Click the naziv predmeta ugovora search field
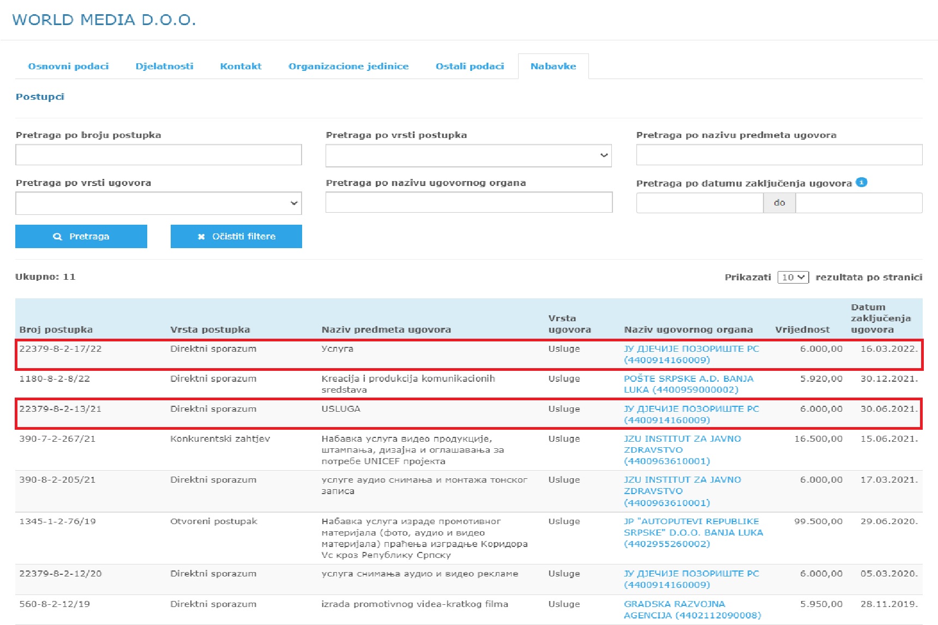Image resolution: width=938 pixels, height=625 pixels. tap(779, 155)
